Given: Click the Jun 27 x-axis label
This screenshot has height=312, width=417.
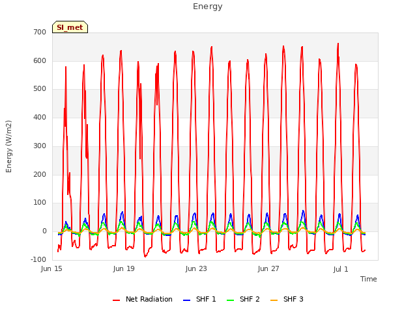Looking at the screenshot, I should coord(268,268).
